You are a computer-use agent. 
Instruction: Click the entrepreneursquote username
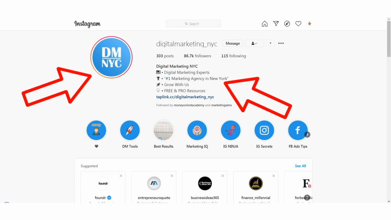pyautogui.click(x=154, y=198)
